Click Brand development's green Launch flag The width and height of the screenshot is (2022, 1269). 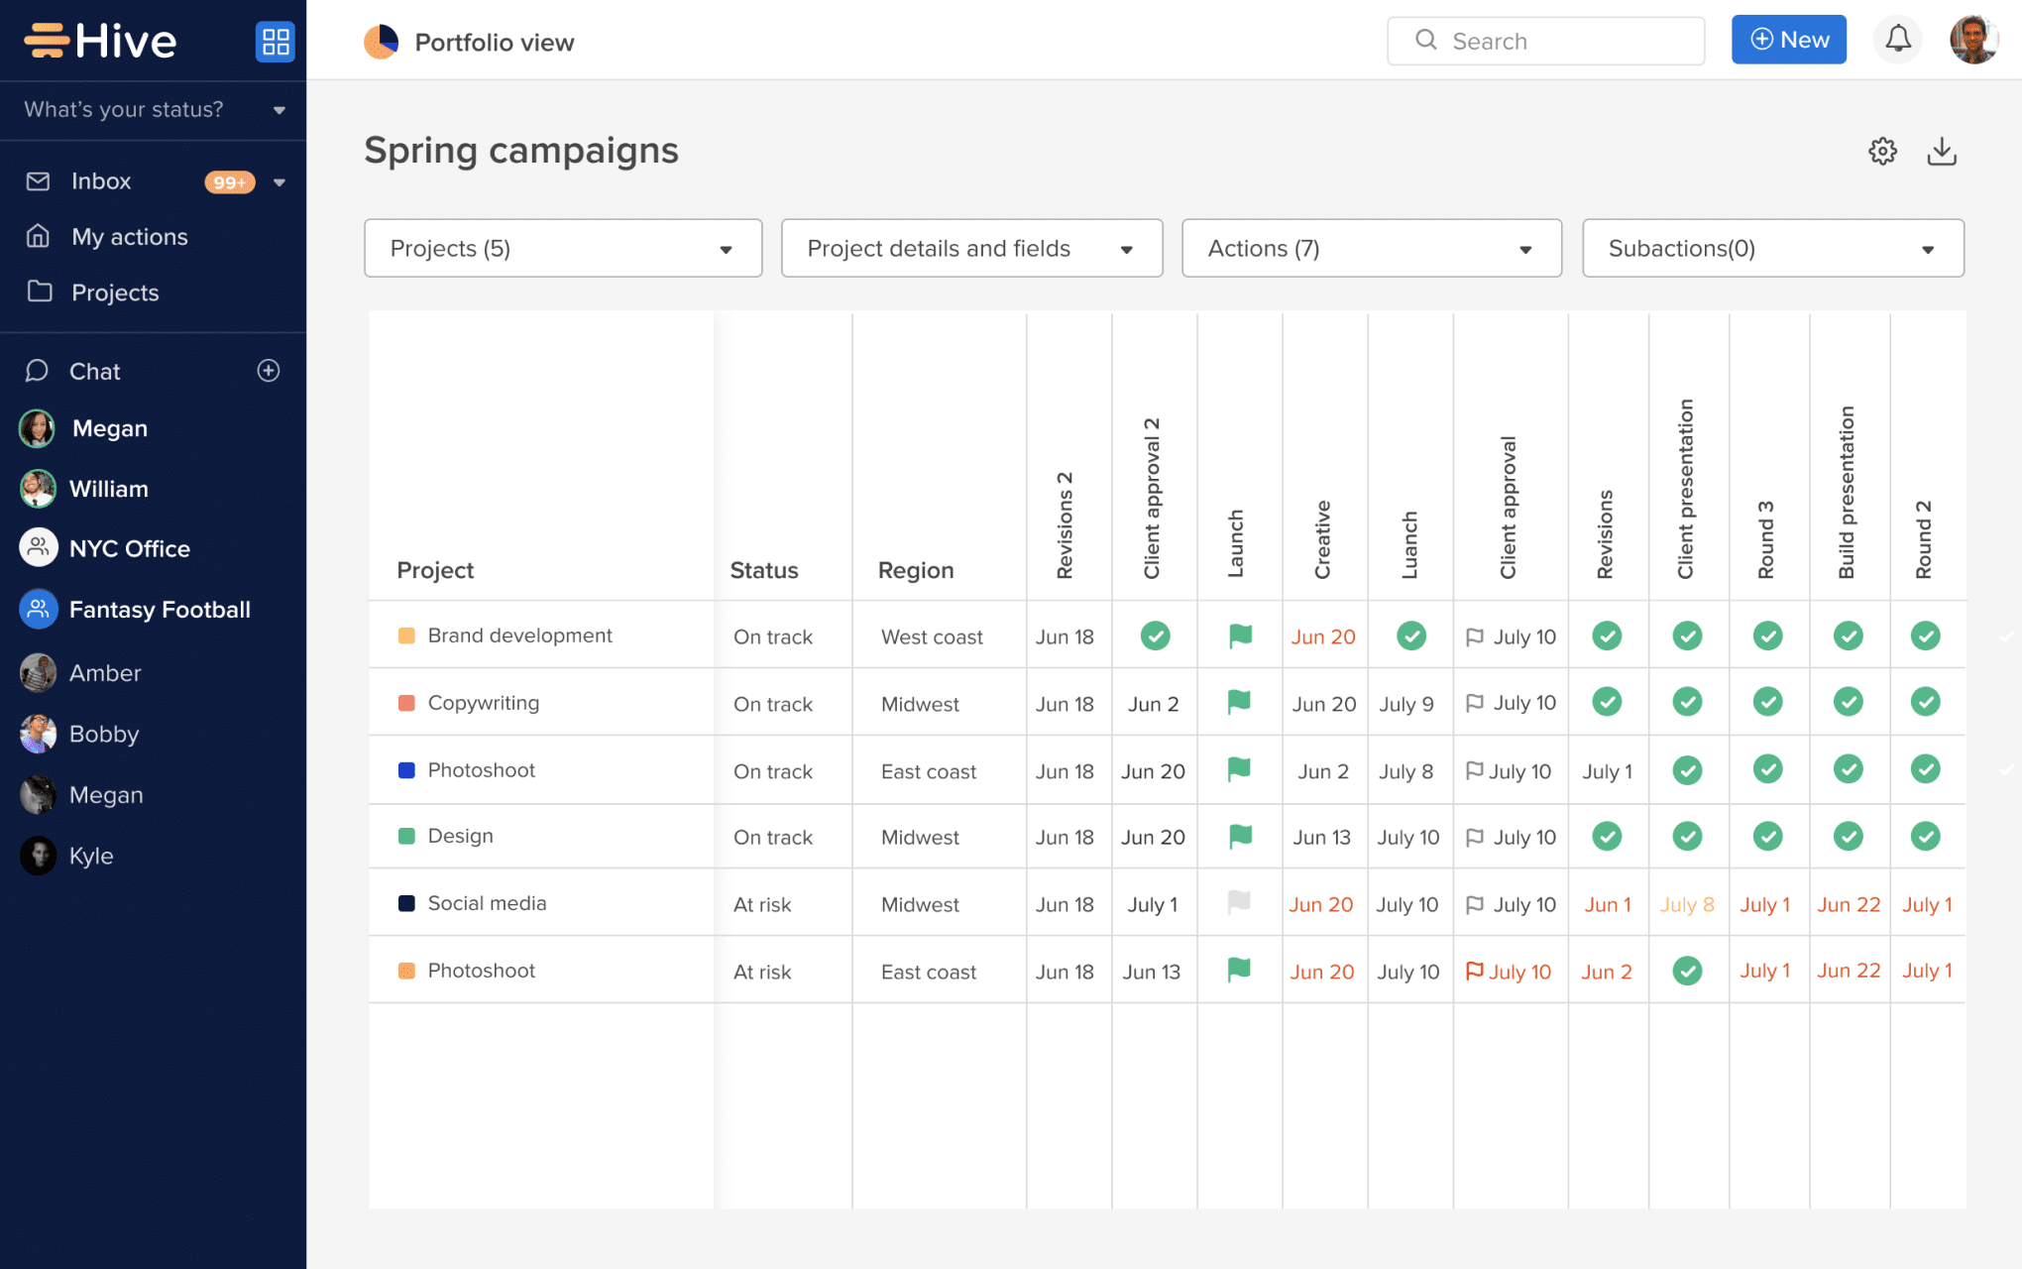pyautogui.click(x=1239, y=635)
